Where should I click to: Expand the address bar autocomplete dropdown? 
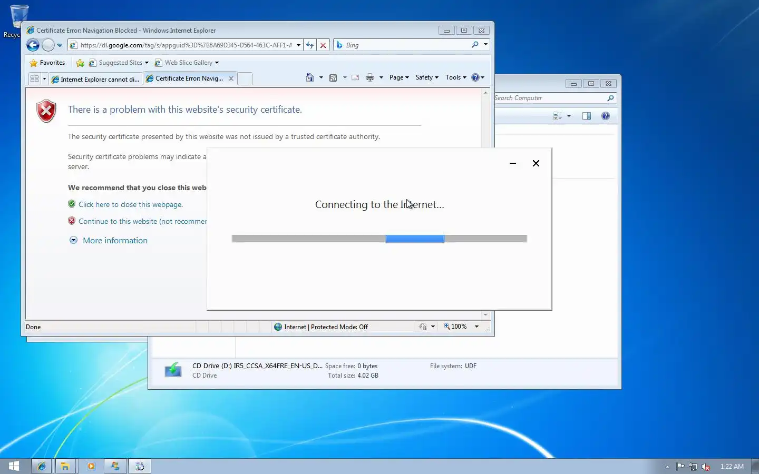click(x=298, y=45)
